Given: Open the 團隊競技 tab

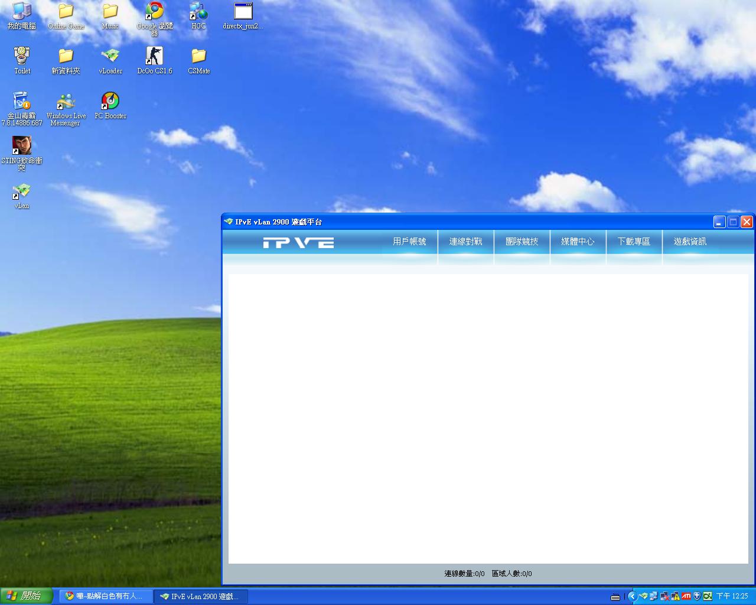Looking at the screenshot, I should (x=522, y=242).
